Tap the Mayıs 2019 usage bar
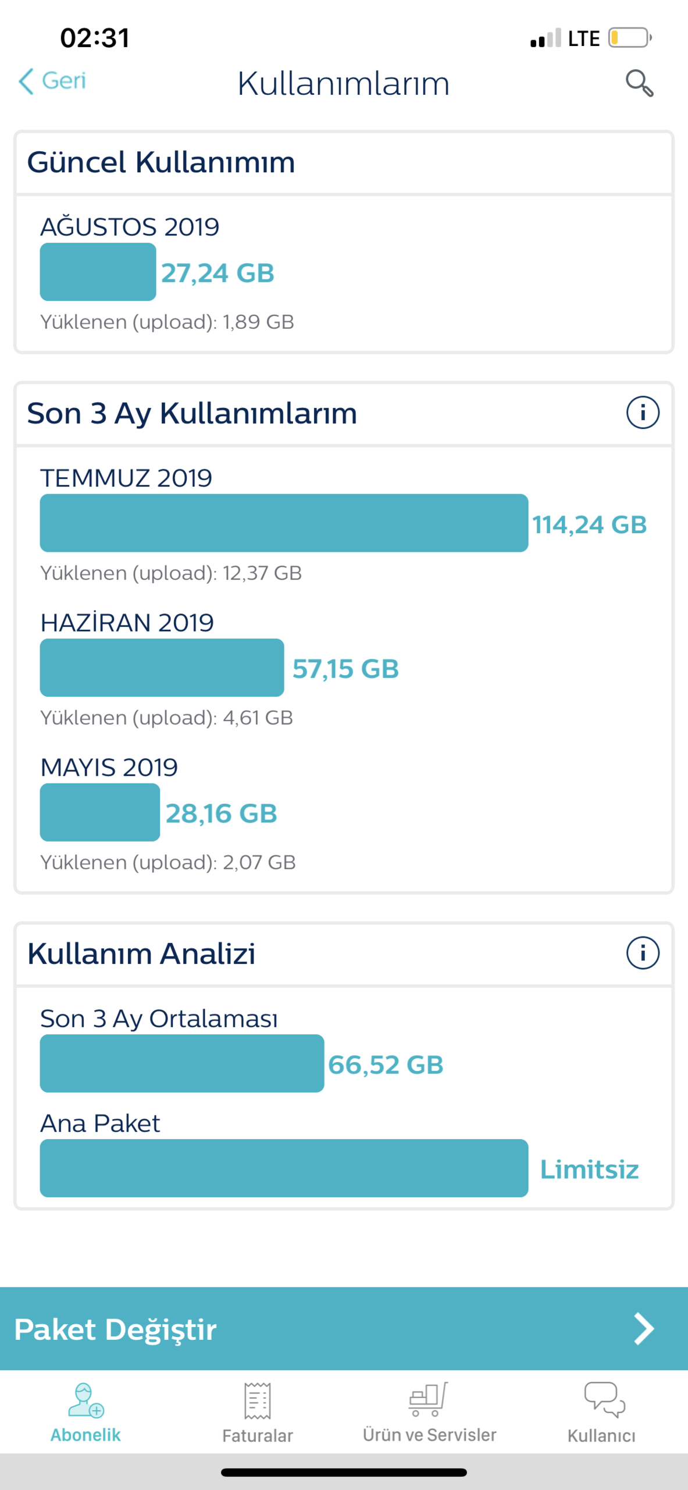The height and width of the screenshot is (1490, 688). 99,812
